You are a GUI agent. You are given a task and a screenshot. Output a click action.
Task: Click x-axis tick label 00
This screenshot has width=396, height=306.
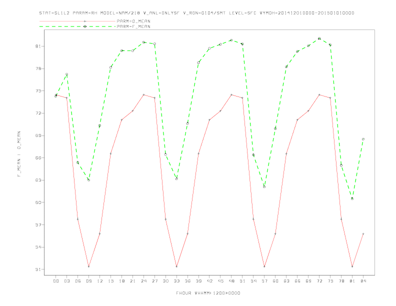pyautogui.click(x=56, y=281)
